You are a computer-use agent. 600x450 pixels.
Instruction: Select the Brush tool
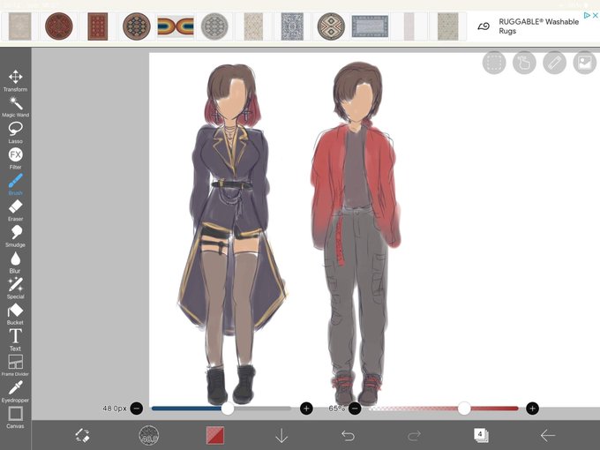[15, 184]
